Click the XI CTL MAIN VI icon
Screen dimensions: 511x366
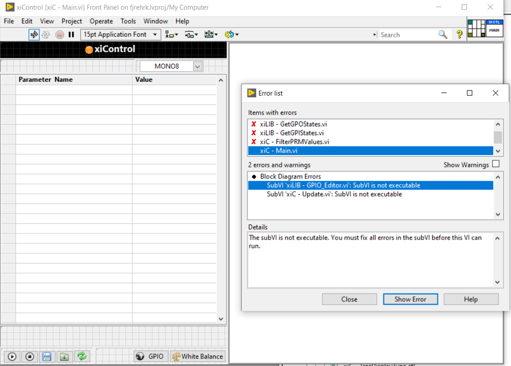point(495,28)
